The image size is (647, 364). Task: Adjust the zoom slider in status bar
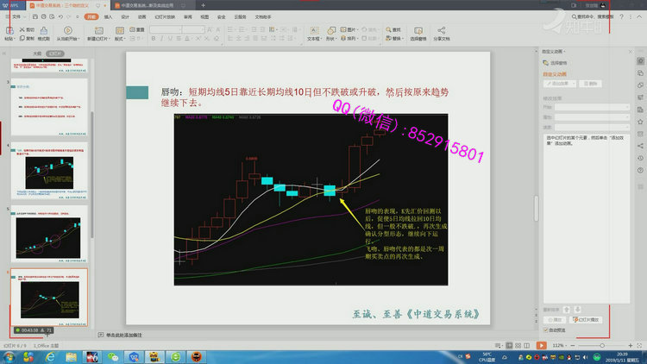tap(604, 344)
